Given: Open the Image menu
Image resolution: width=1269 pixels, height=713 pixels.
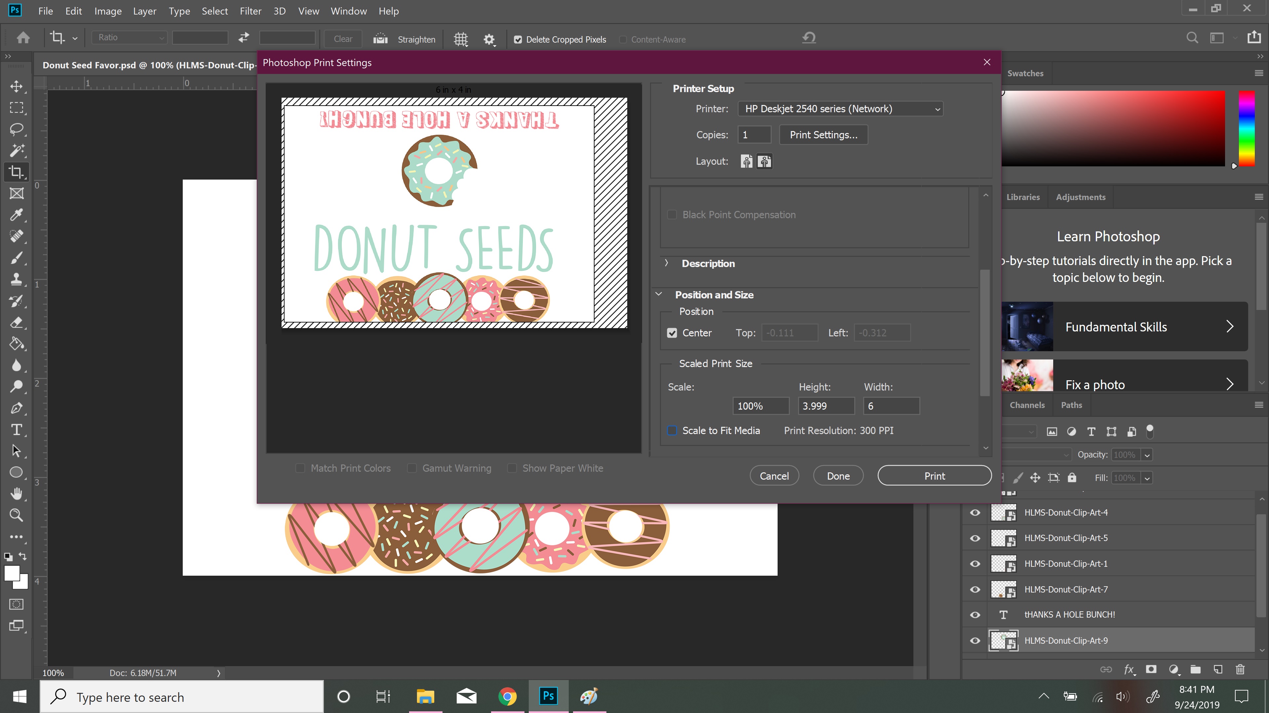Looking at the screenshot, I should [107, 11].
